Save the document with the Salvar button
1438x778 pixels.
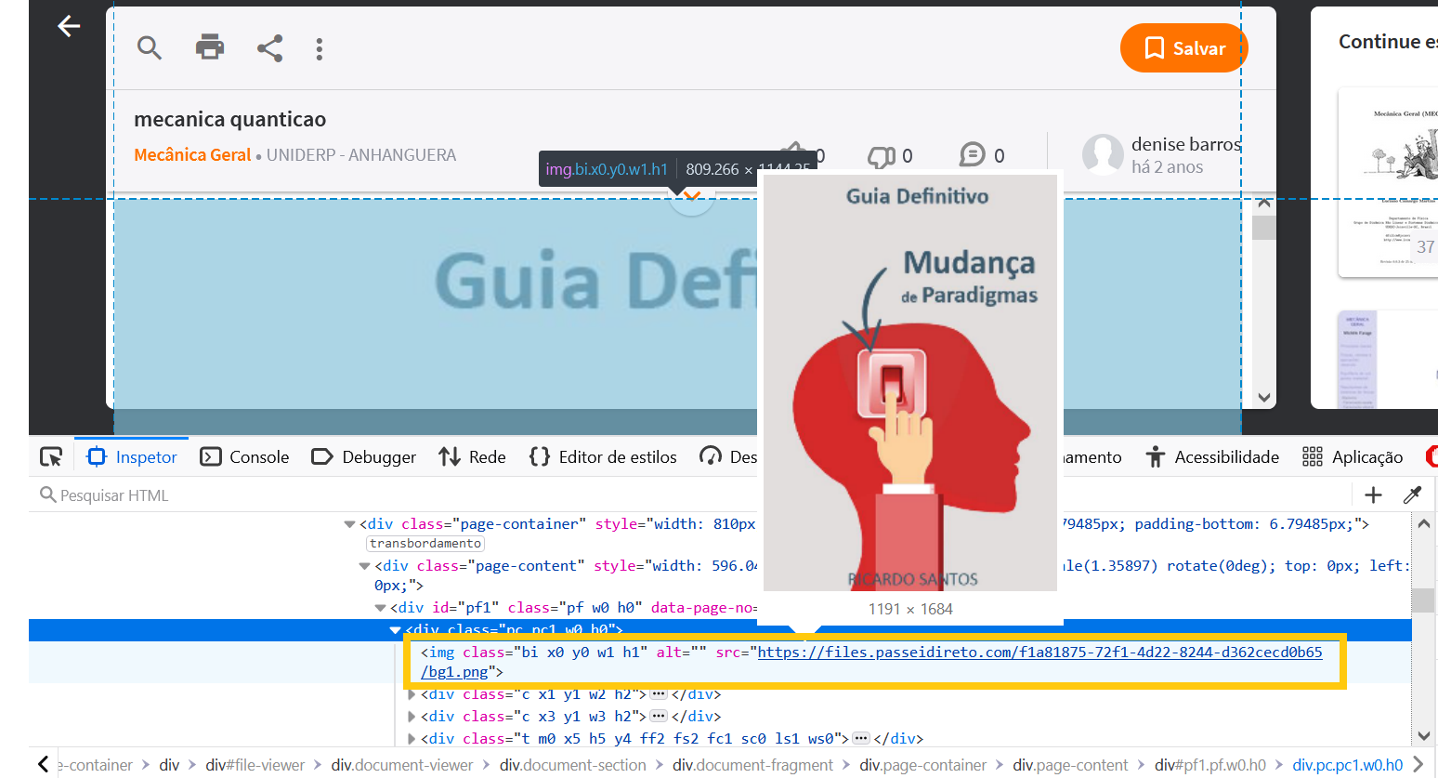pos(1183,48)
